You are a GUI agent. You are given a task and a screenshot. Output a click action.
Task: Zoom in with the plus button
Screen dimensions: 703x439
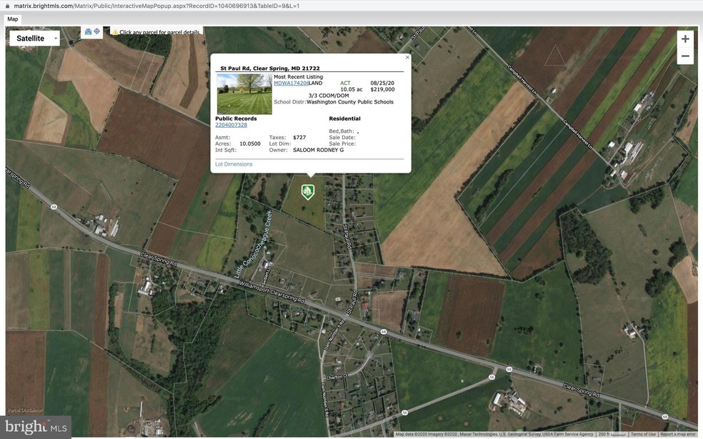coord(685,39)
